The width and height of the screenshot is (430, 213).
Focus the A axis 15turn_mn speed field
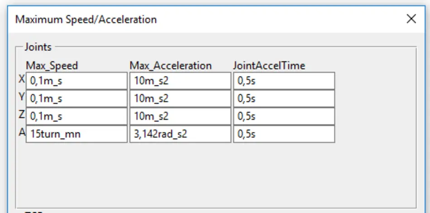[x=76, y=134]
